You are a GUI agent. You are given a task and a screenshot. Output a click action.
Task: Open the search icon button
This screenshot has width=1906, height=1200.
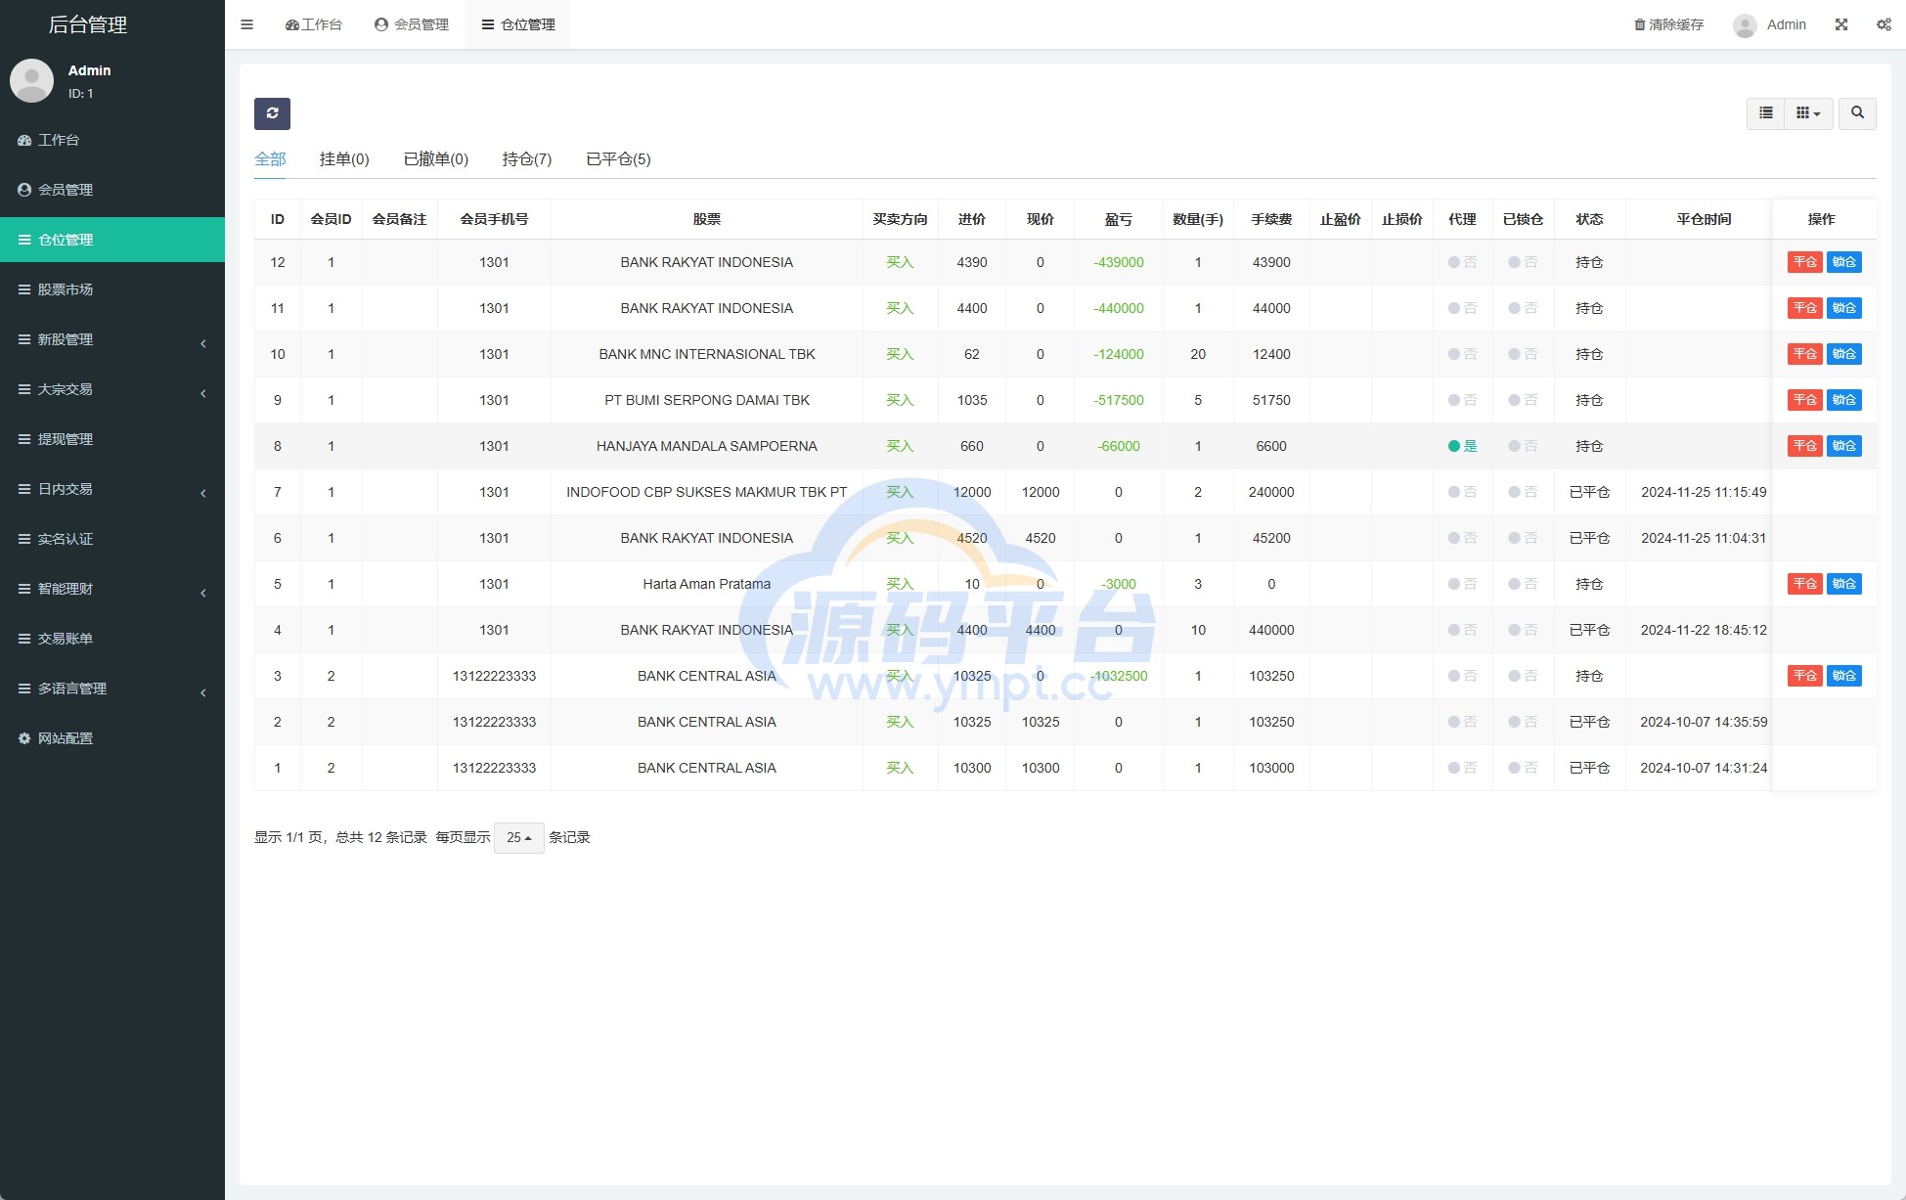point(1857,113)
